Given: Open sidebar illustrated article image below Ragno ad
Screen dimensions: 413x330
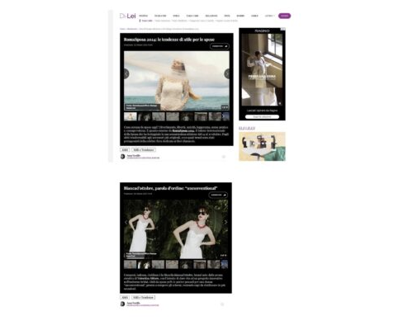Looking at the screenshot, I should click(x=262, y=146).
